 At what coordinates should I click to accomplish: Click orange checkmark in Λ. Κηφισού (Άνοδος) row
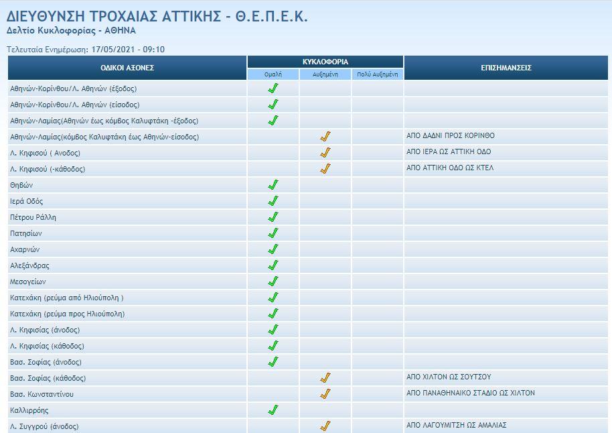tap(325, 153)
